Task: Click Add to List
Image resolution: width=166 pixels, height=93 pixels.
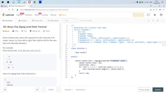Action: tap(35, 31)
